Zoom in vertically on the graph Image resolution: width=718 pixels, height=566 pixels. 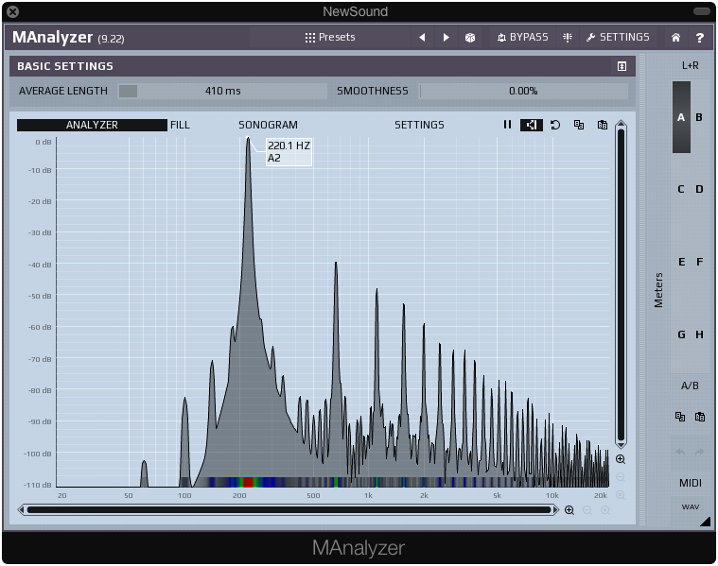pos(621,459)
